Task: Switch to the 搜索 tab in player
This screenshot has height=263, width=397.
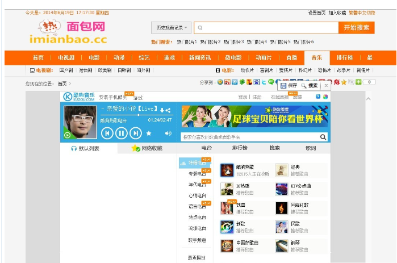Action: (x=274, y=148)
